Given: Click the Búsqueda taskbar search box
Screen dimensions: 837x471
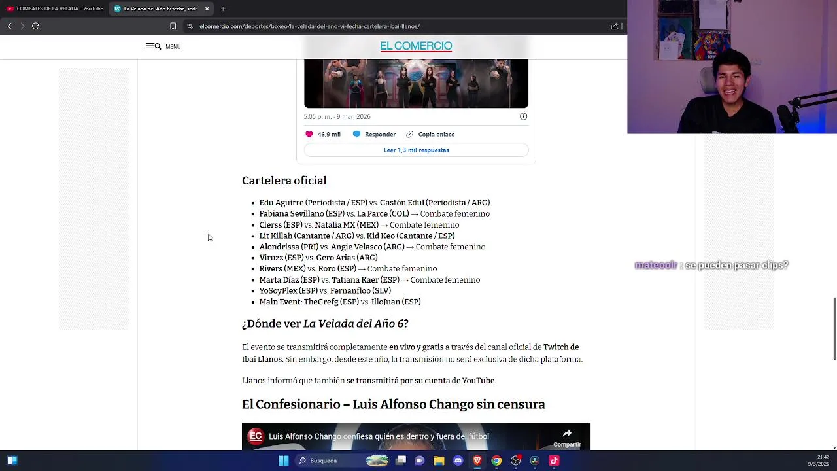Looking at the screenshot, I should tap(344, 461).
